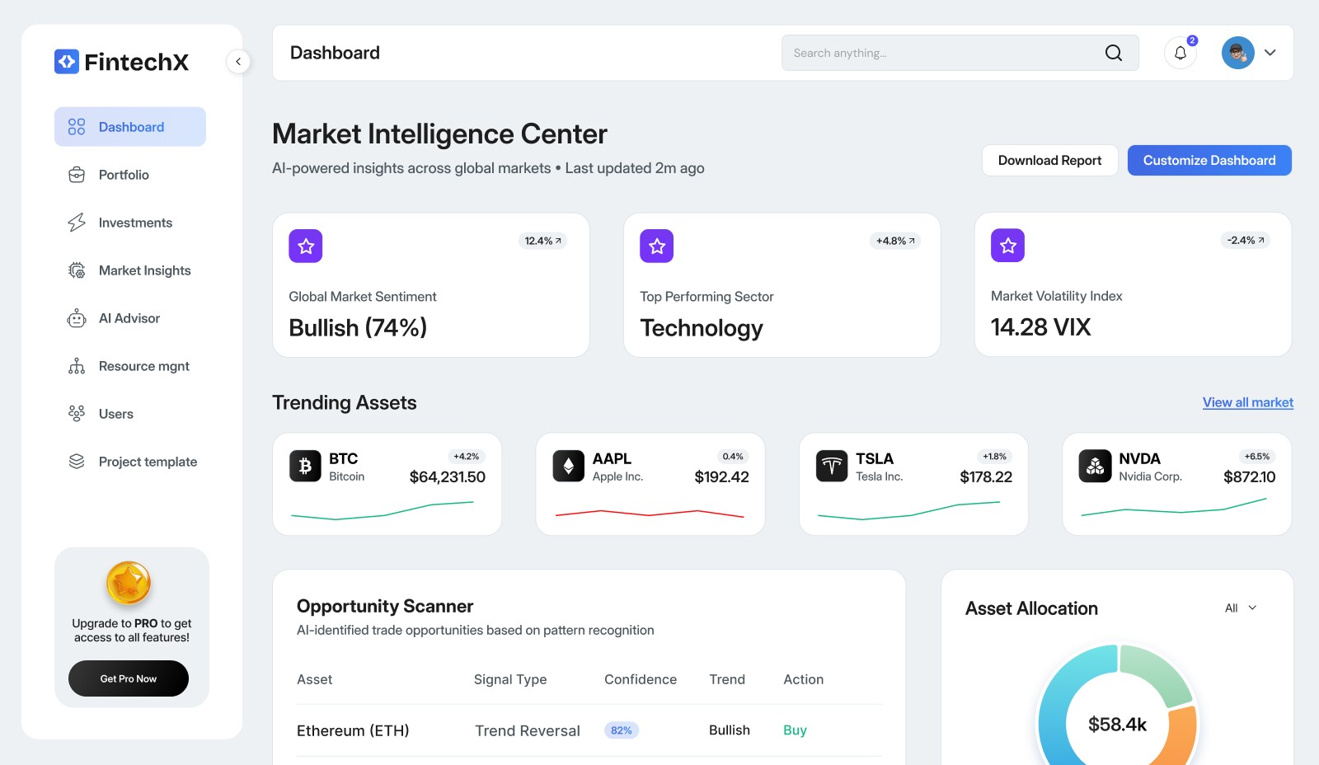This screenshot has width=1319, height=765.
Task: Open the Investments section via its lightning icon
Action: 75,223
